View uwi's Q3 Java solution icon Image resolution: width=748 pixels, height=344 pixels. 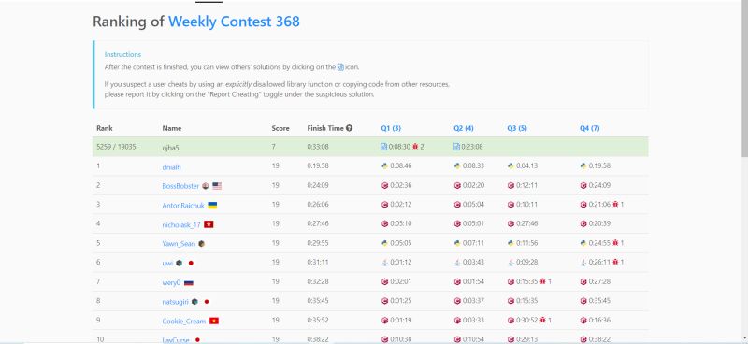(x=511, y=263)
